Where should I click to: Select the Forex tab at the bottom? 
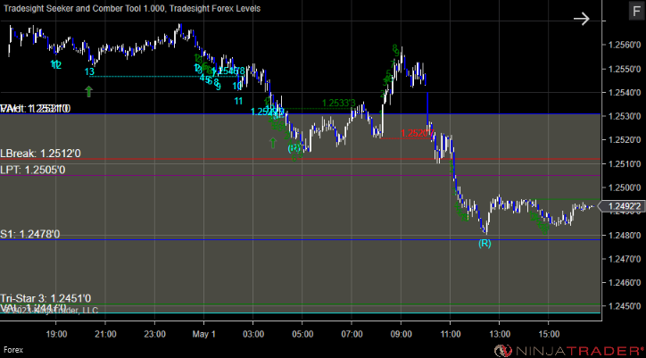[x=12, y=350]
